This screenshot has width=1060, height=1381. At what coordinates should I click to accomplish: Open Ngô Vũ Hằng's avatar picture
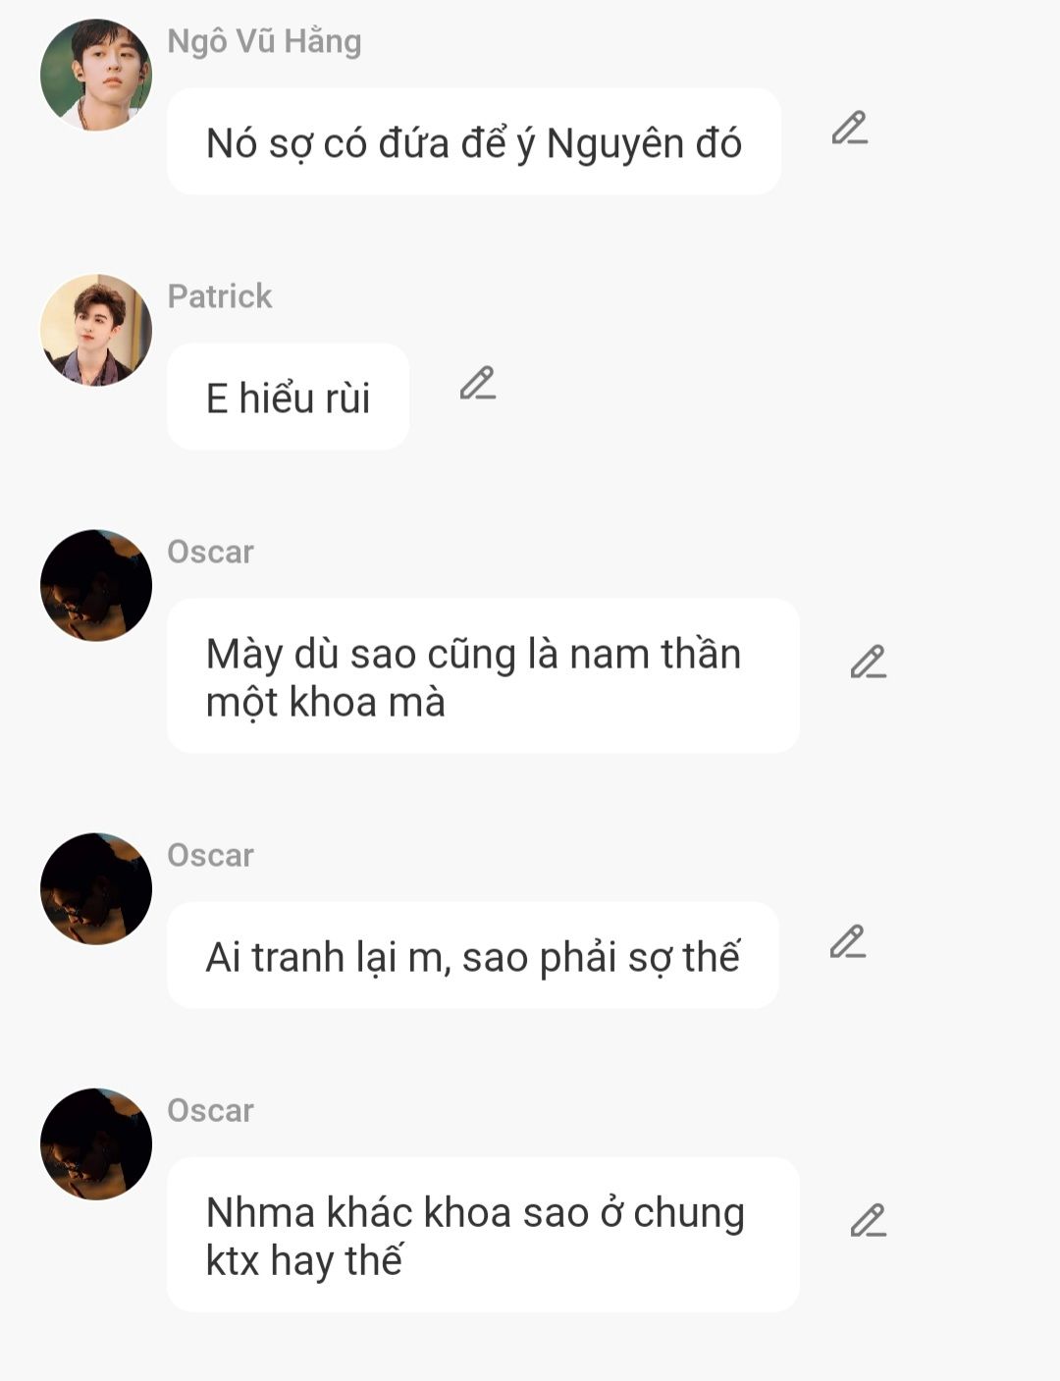[x=96, y=76]
